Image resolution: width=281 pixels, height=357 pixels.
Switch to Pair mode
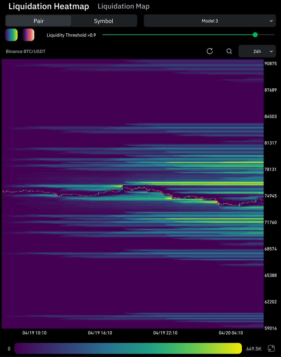pos(38,21)
